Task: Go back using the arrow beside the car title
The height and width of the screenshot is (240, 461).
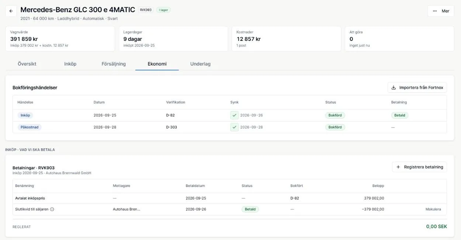Action: (11, 11)
